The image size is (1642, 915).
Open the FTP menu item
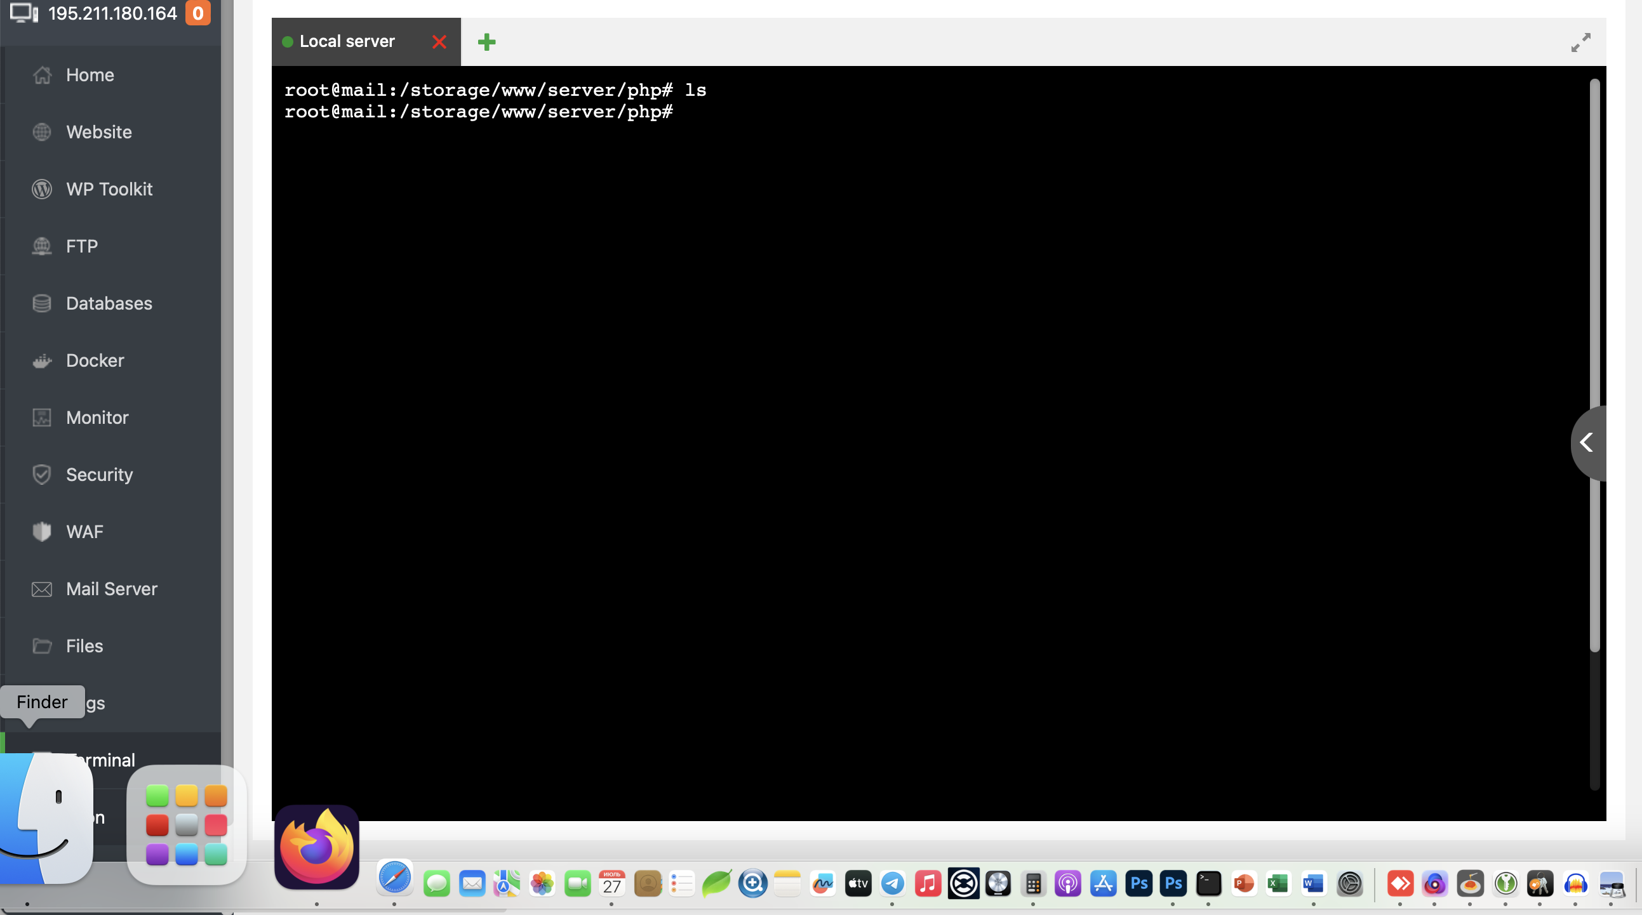click(81, 247)
